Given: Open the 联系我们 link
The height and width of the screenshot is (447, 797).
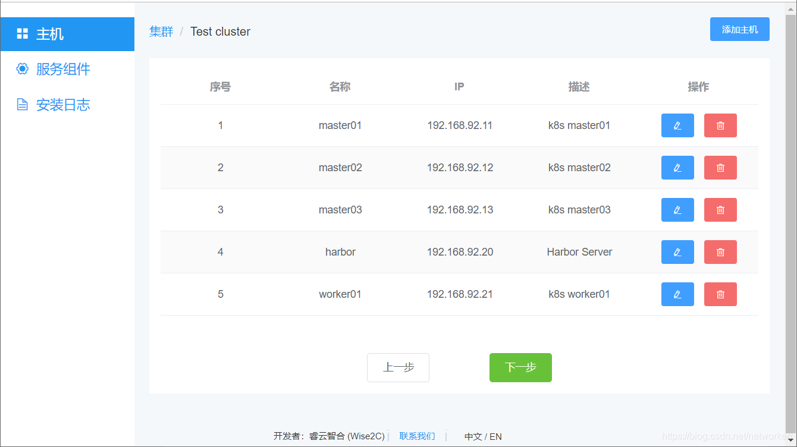Looking at the screenshot, I should click(x=417, y=436).
